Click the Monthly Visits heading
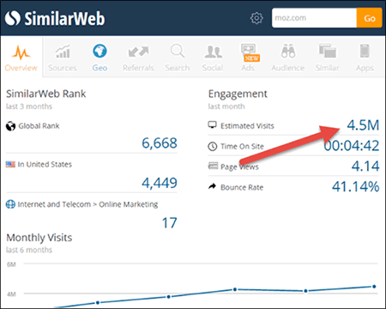Viewport: 386px width, 309px height. tap(39, 238)
